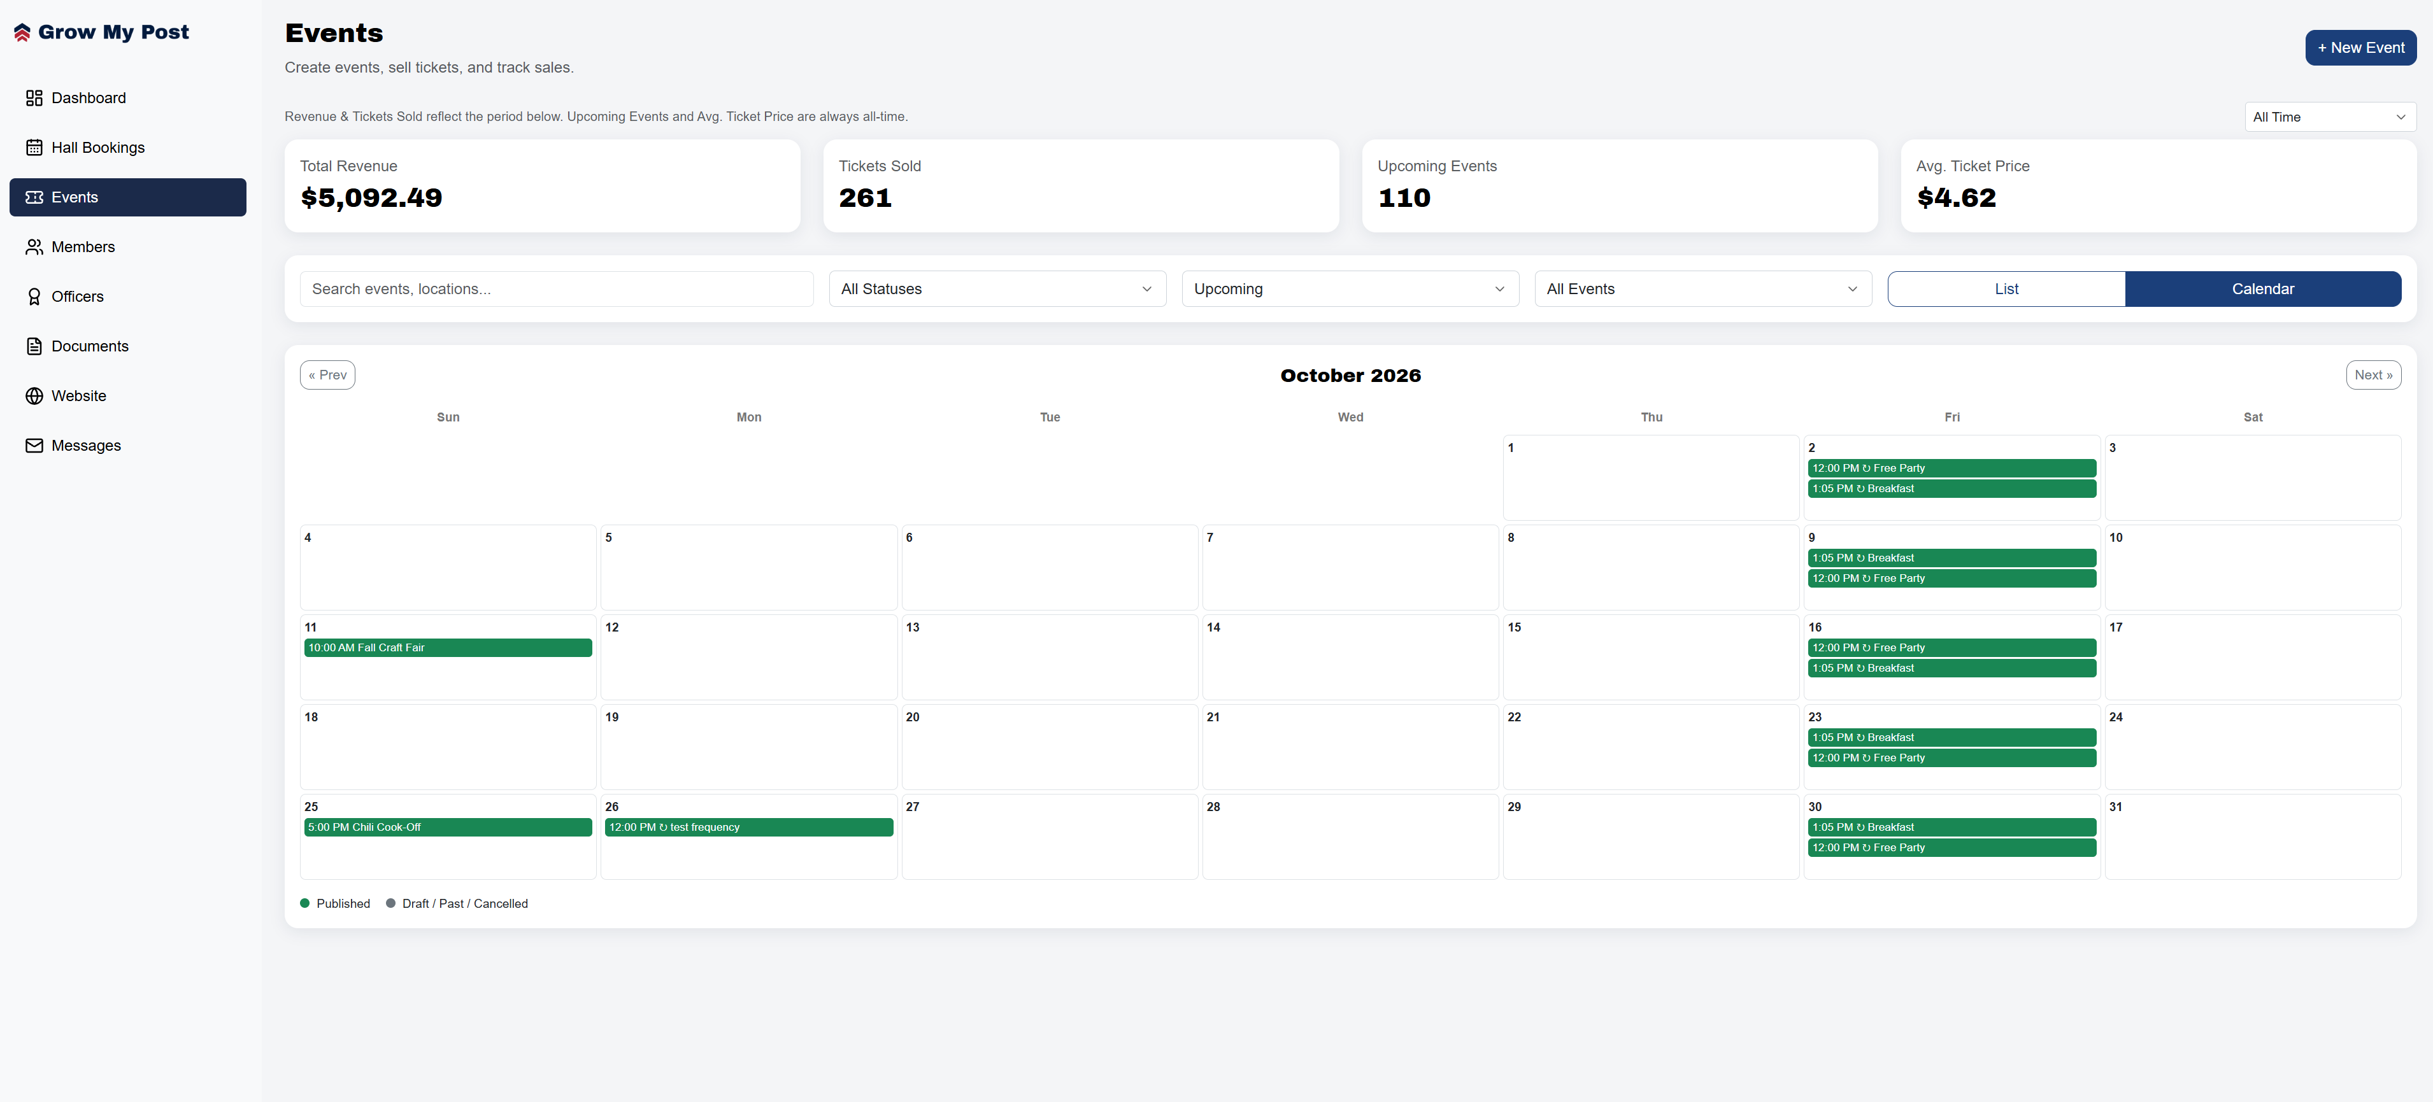
Task: Open the Messages section
Action: click(x=127, y=446)
